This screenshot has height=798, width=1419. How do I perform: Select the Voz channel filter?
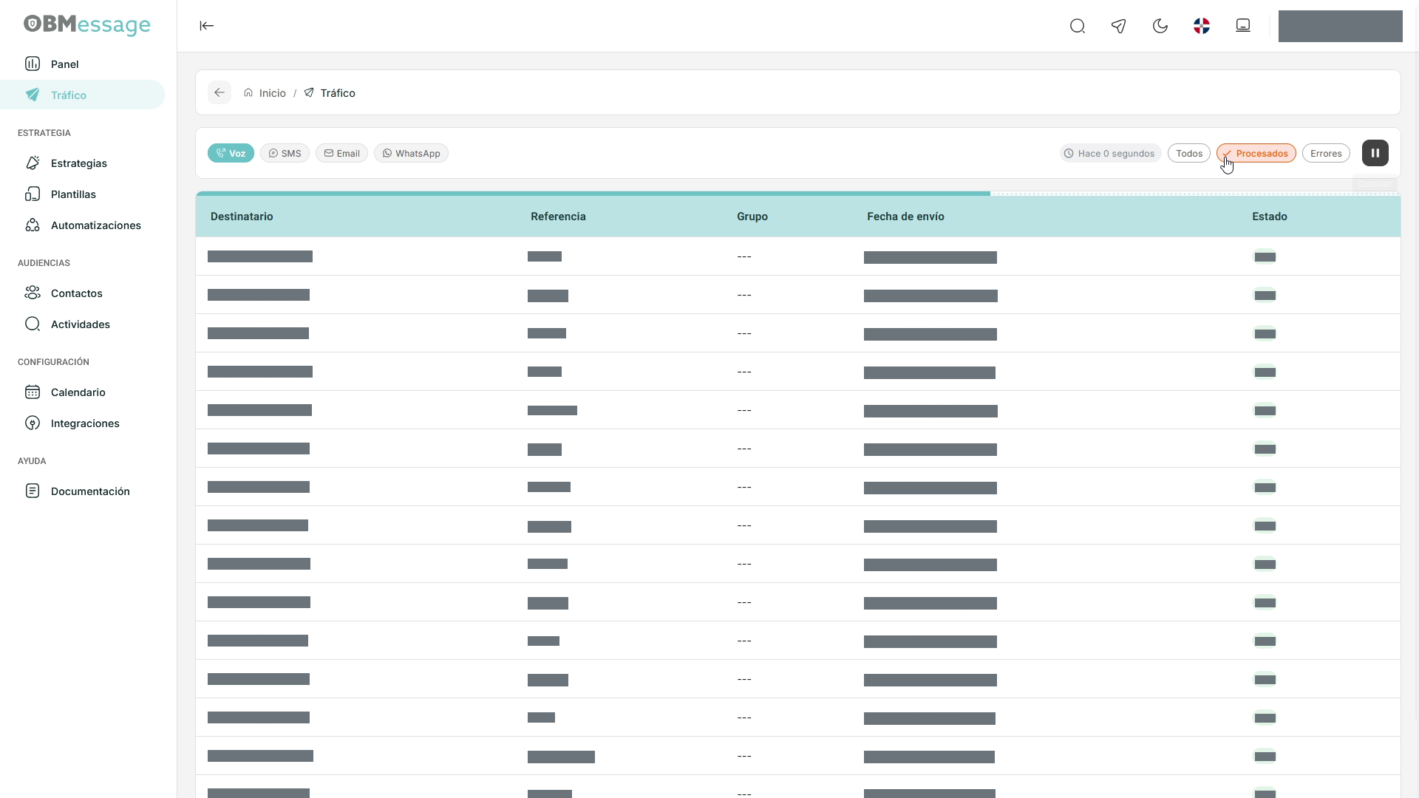[x=231, y=153]
